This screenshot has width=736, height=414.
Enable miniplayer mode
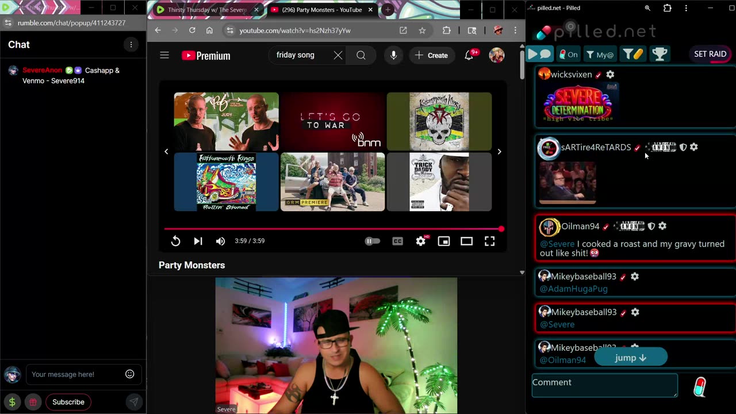(x=444, y=241)
